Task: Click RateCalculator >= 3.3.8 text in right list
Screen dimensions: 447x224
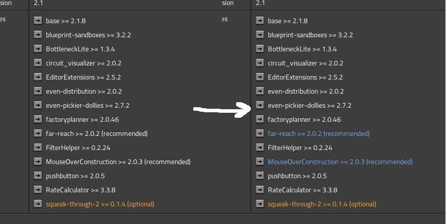Action: [x=303, y=190]
